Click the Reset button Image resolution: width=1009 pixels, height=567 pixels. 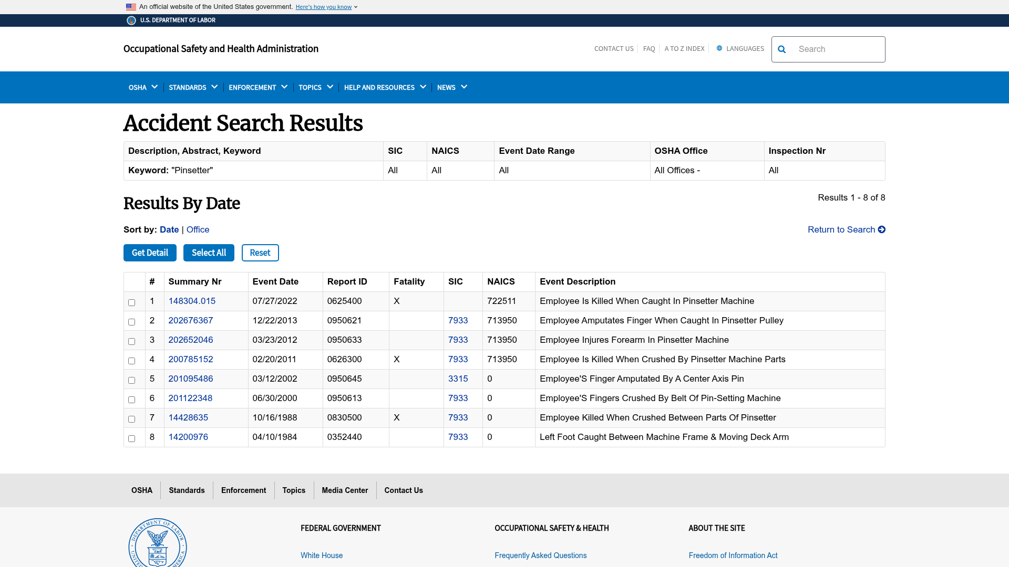pyautogui.click(x=260, y=253)
